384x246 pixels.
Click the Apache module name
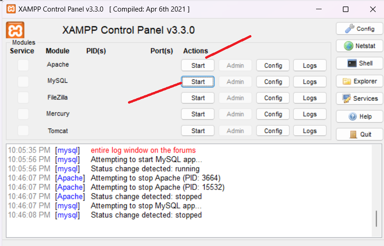click(x=58, y=64)
